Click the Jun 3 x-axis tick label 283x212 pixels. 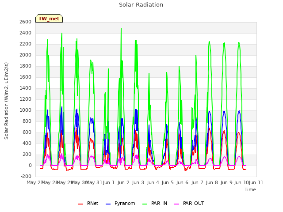click(138, 182)
